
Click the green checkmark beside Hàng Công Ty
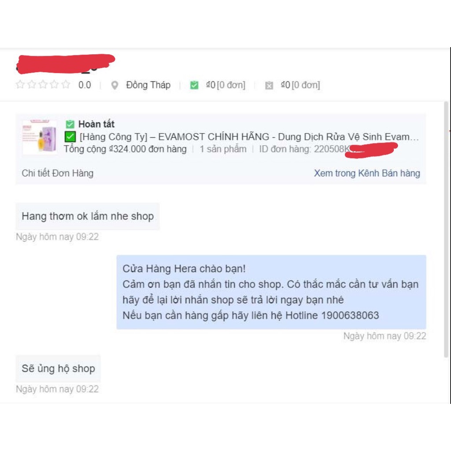click(70, 137)
